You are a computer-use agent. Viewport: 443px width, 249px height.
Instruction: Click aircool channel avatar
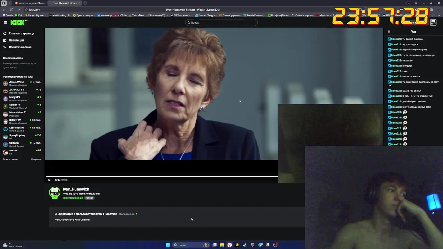click(x=6, y=152)
